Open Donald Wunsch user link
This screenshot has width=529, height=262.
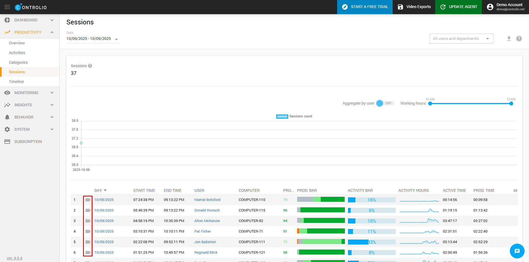point(207,210)
